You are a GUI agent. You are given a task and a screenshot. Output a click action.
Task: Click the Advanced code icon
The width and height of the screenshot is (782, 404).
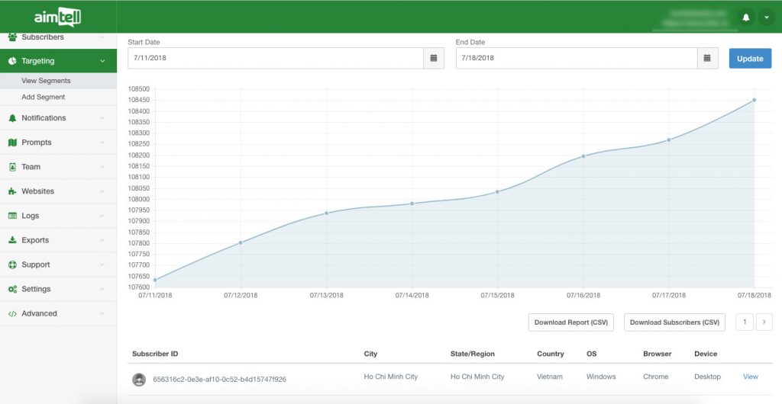[x=12, y=313]
